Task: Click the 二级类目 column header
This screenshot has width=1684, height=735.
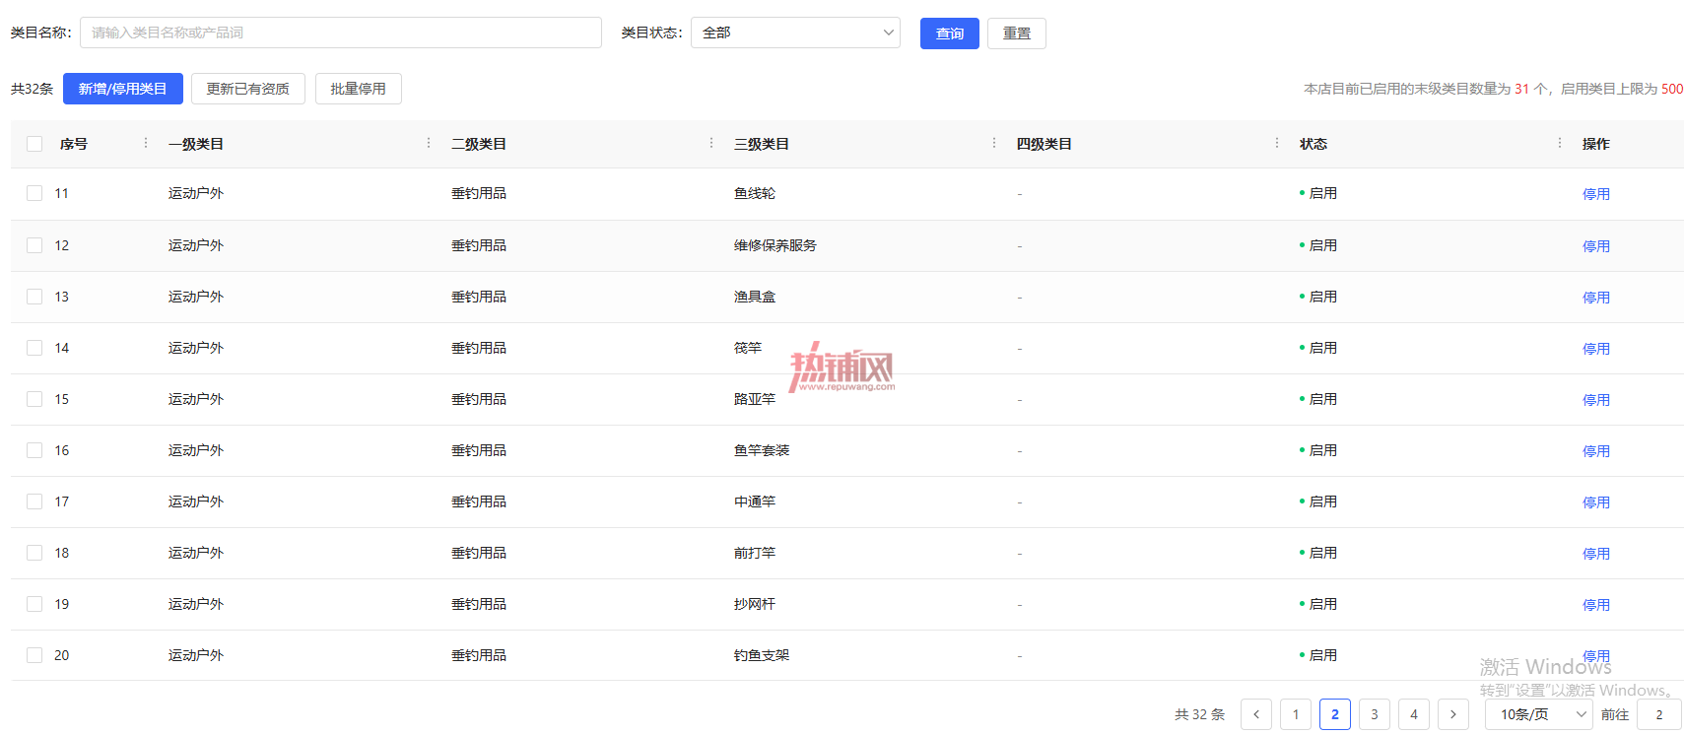Action: click(x=479, y=144)
